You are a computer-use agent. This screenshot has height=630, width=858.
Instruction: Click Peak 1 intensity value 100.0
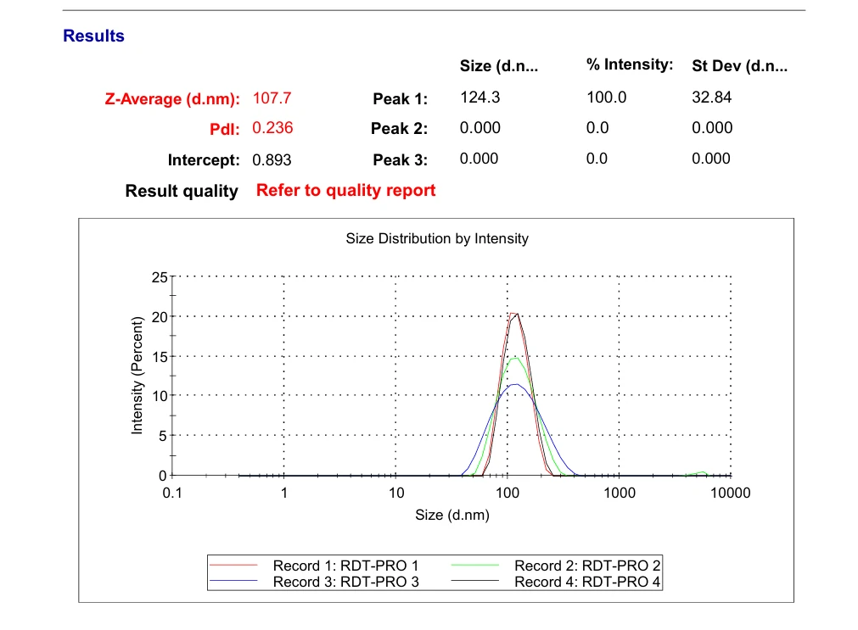tap(606, 98)
